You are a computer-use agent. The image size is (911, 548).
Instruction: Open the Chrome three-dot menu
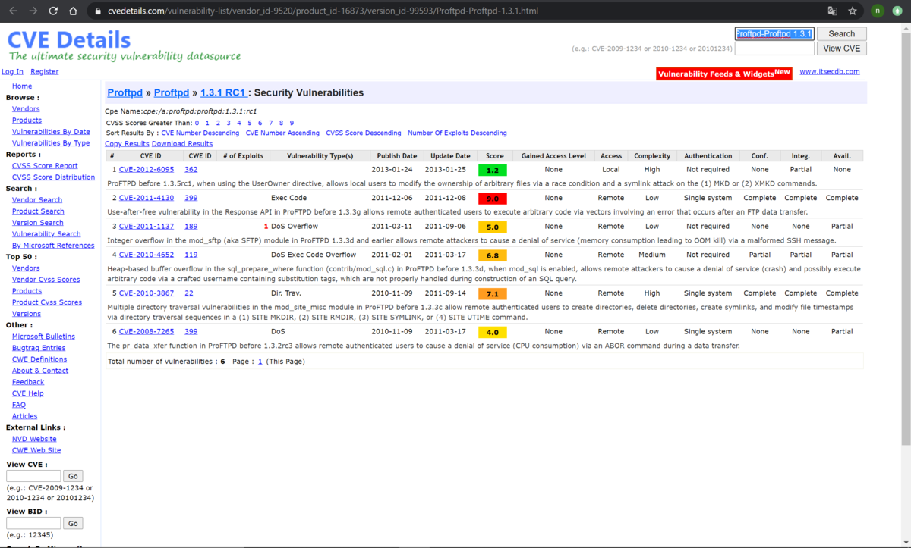point(898,11)
